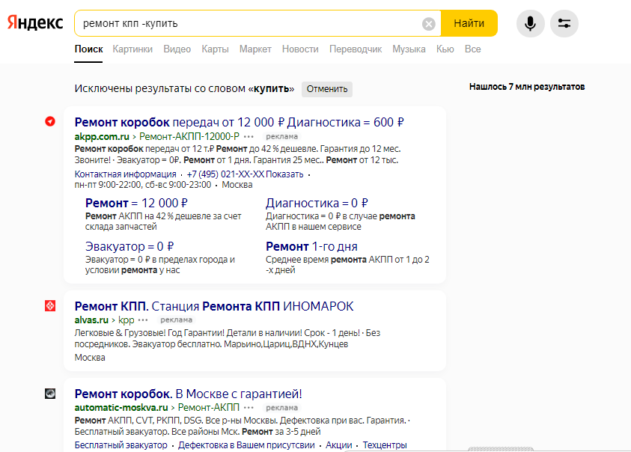631x452 pixels.
Task: Activate voice search microphone icon
Action: [531, 23]
